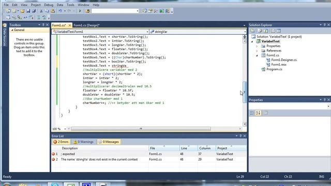Click the Property Pages icon in Properties
The image size is (331, 186).
pos(265,113)
